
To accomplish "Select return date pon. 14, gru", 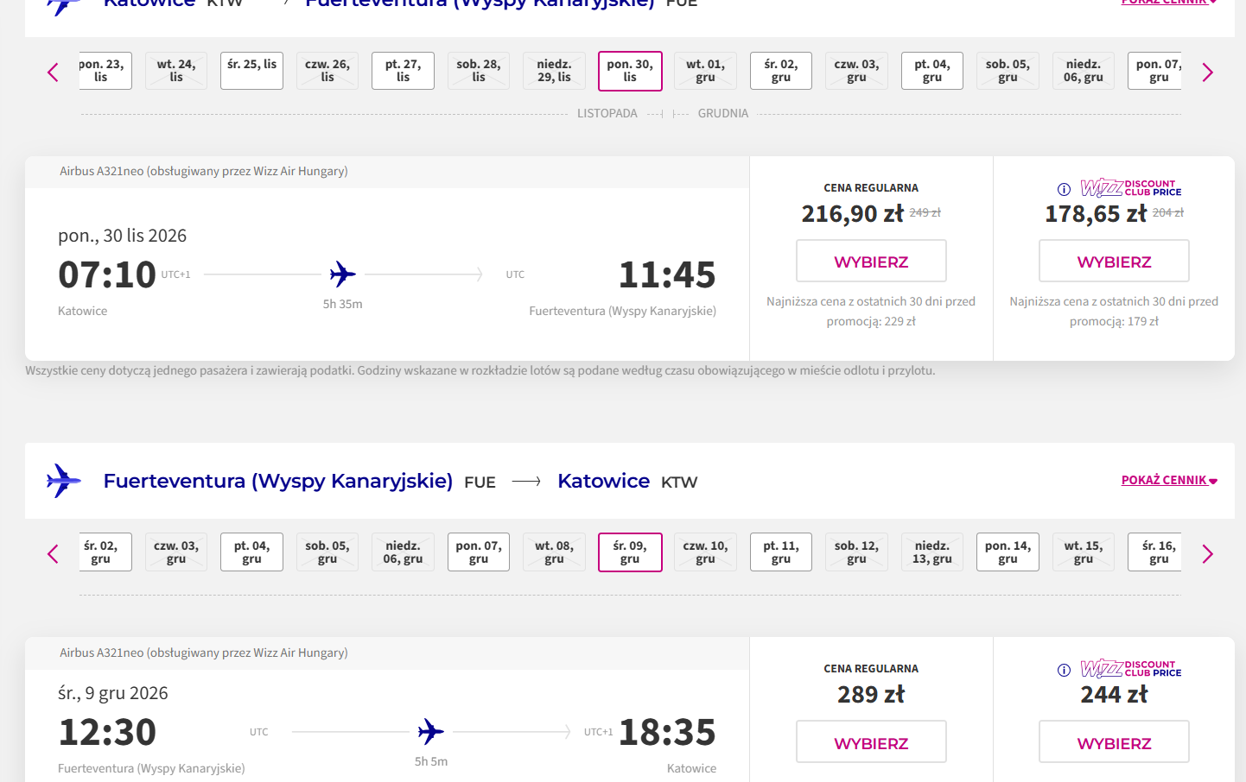I will (1008, 552).
